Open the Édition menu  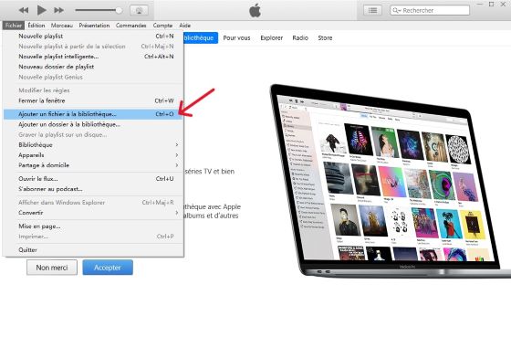click(x=36, y=26)
